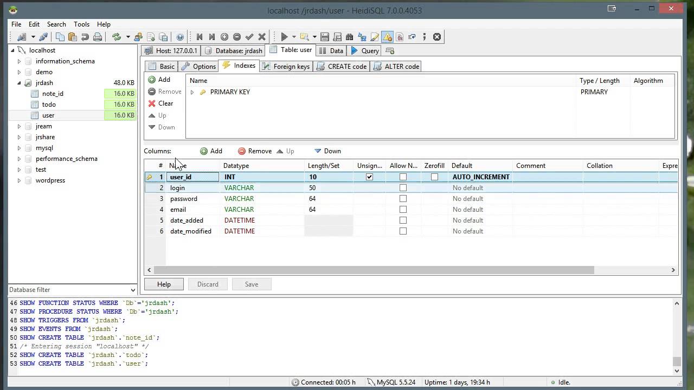Viewport: 694px width, 390px height.
Task: Click the Load SQL file folder icon
Action: 305,37
